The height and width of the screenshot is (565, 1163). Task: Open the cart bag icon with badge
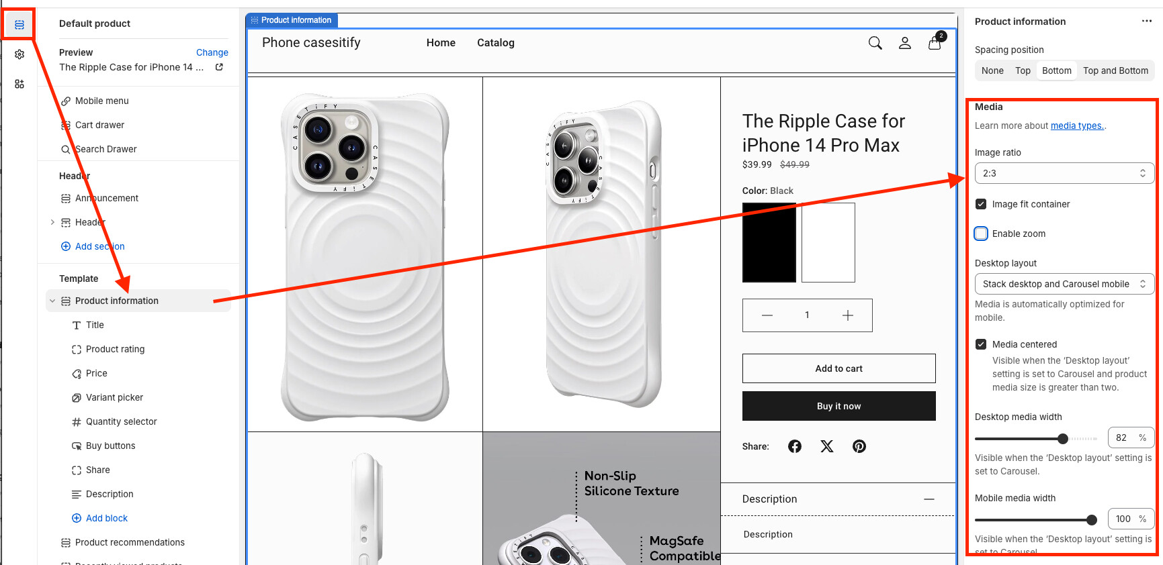(x=936, y=42)
